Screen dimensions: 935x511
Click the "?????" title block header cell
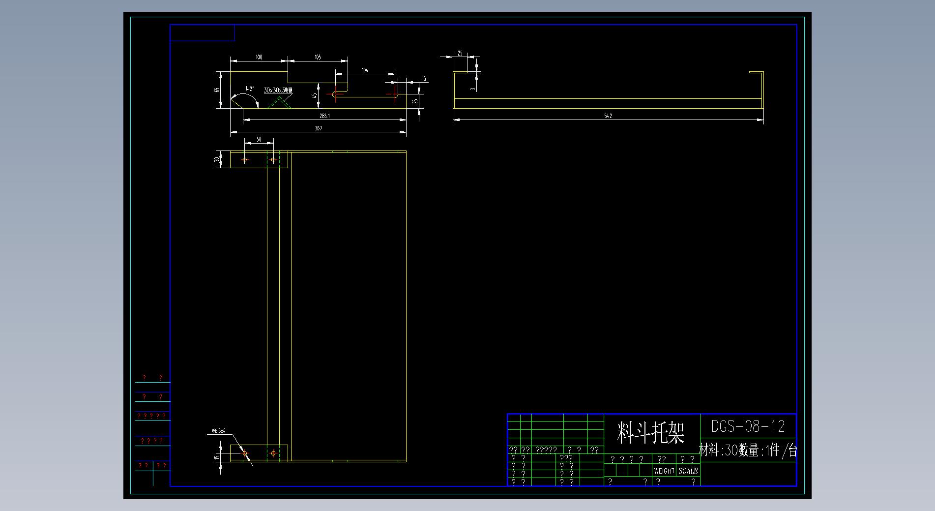click(546, 450)
